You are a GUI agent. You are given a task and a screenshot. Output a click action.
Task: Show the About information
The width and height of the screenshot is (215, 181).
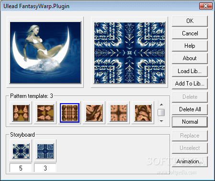pyautogui.click(x=190, y=58)
